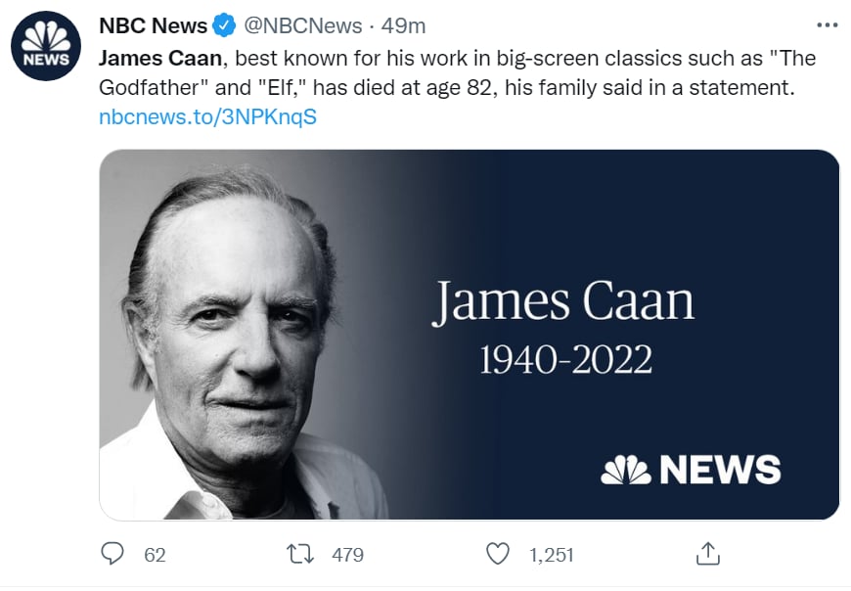Click the NBC peacock NEWS logo in image
Screen dimensions: 851x591
pyautogui.click(x=691, y=470)
